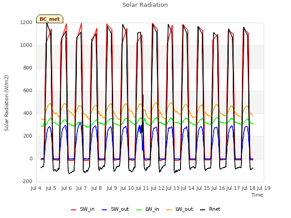Click the Jul 12 x-axis tick label
This screenshot has height=218, width=291.
click(x=158, y=188)
